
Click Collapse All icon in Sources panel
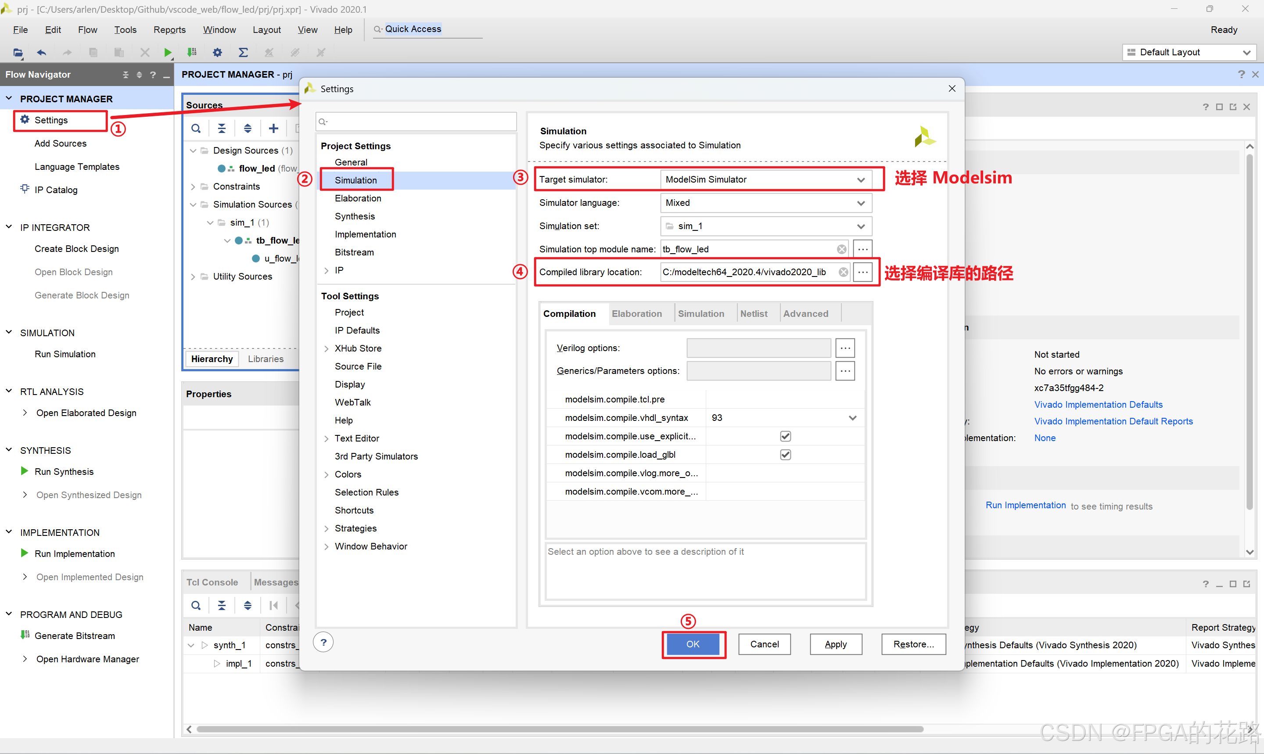pos(222,129)
